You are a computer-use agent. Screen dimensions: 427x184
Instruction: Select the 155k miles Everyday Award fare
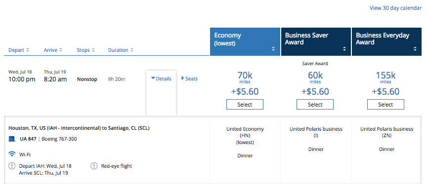385,105
